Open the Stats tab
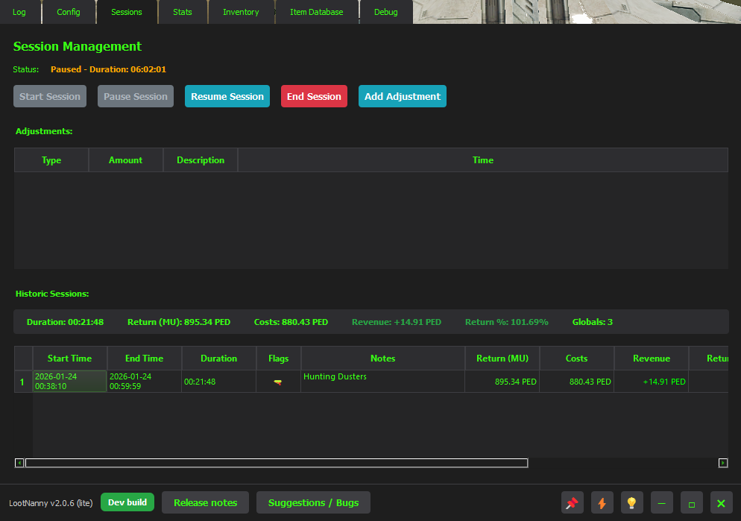Screen dimensions: 741x521 (183, 12)
